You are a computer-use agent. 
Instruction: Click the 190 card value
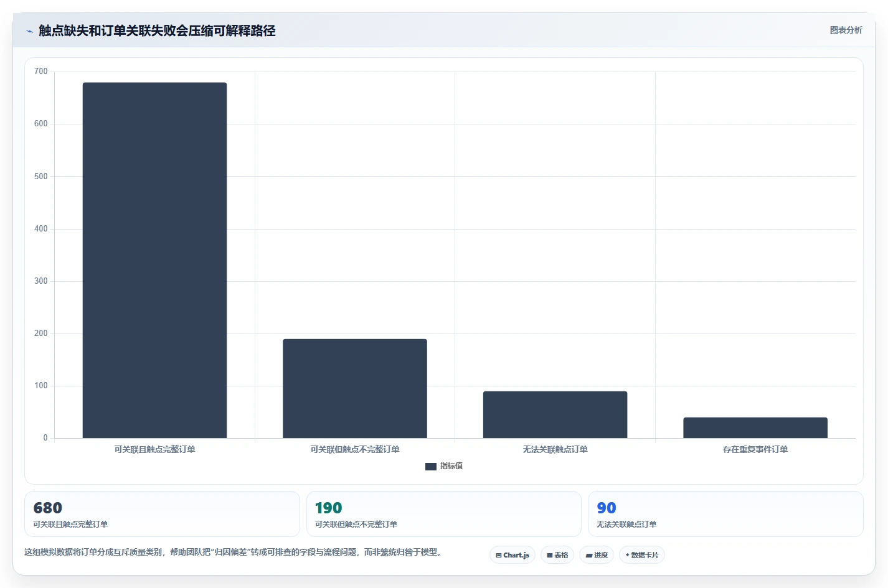[329, 508]
